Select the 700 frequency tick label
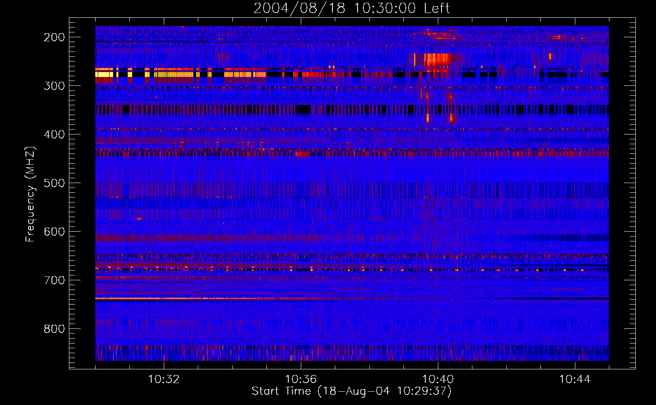This screenshot has width=656, height=405. pos(54,280)
